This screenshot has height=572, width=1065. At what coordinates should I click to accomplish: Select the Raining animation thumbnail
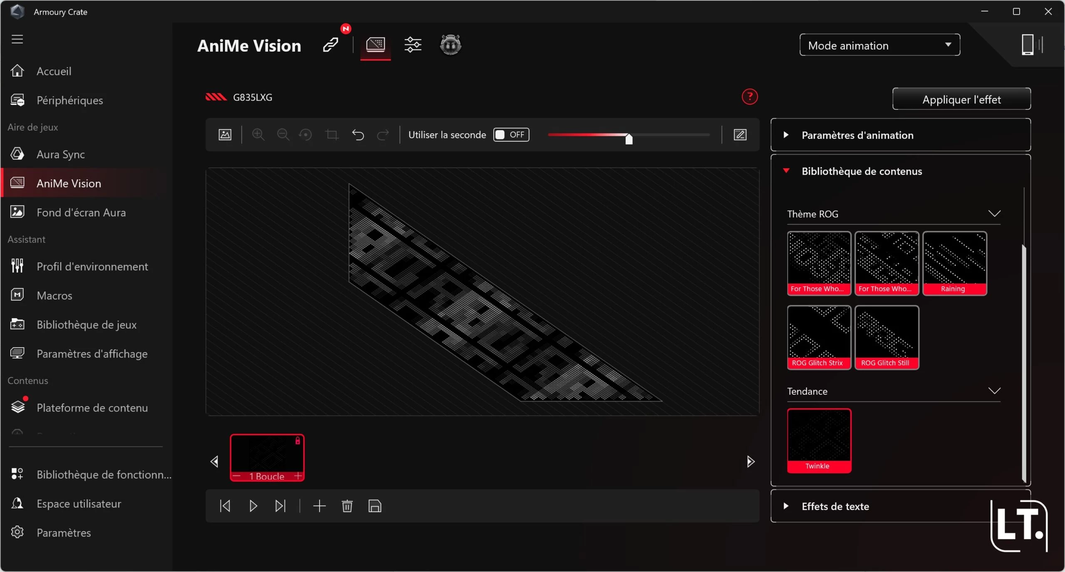(954, 263)
